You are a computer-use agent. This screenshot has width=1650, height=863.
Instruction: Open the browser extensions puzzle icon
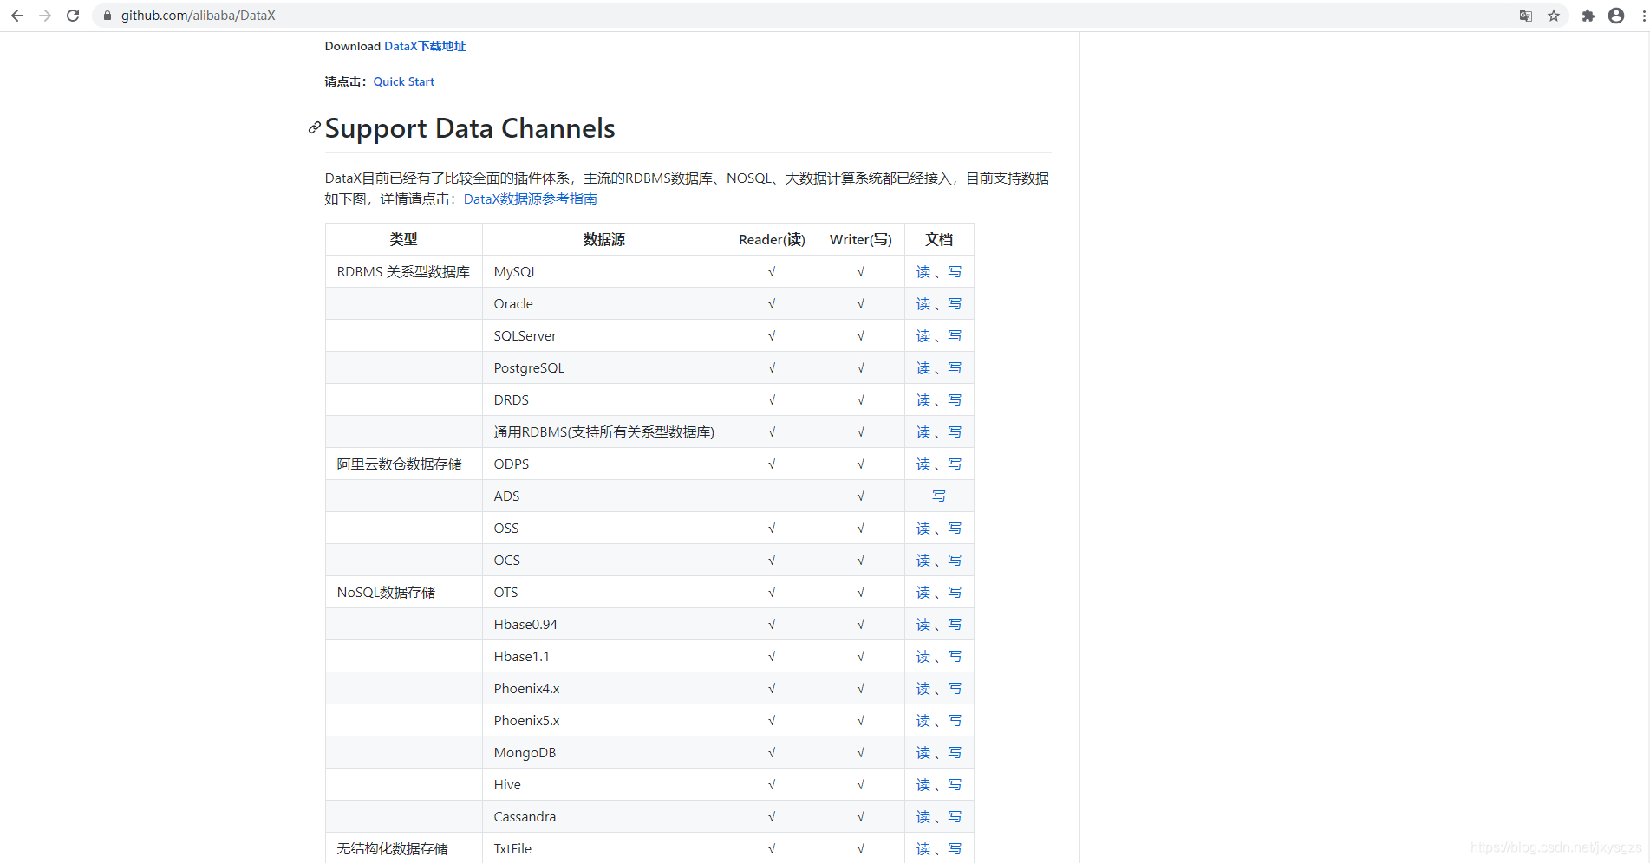click(1588, 16)
